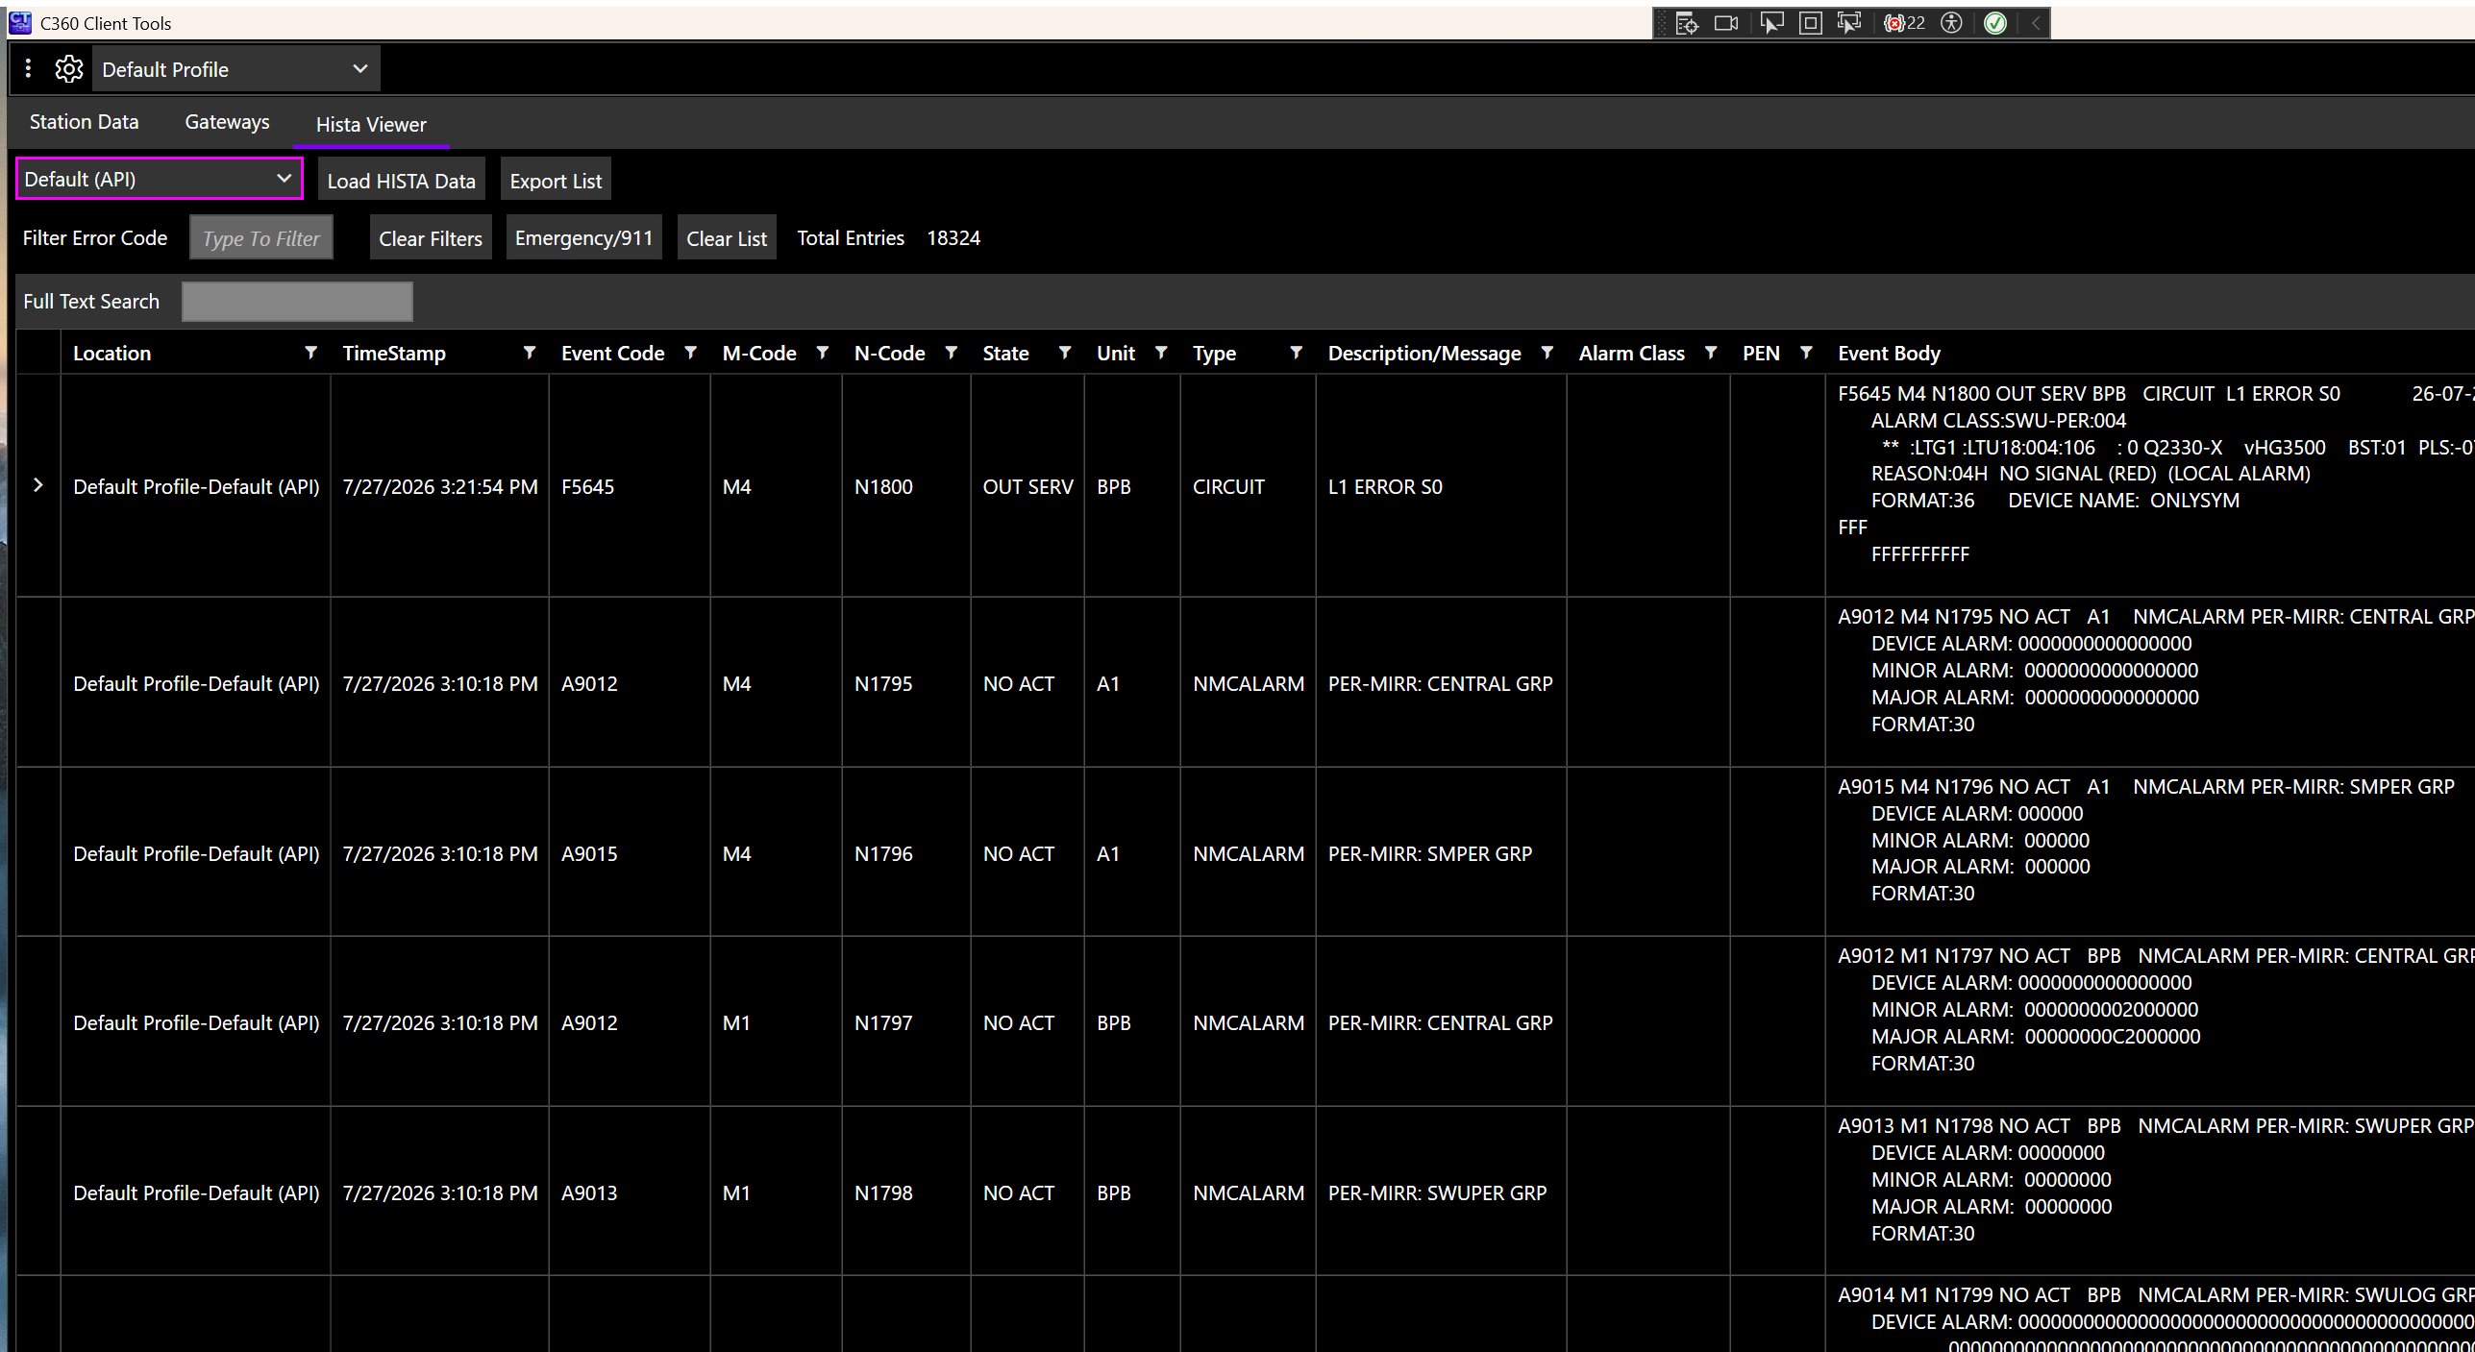The image size is (2475, 1352).
Task: Click the green Hot Reload checkmark icon
Action: 1995,23
